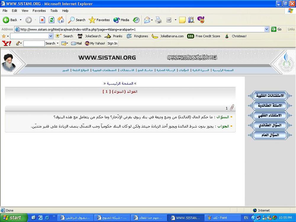Stop page loading with the red X icon
This screenshot has width=296, height=222.
point(42,20)
